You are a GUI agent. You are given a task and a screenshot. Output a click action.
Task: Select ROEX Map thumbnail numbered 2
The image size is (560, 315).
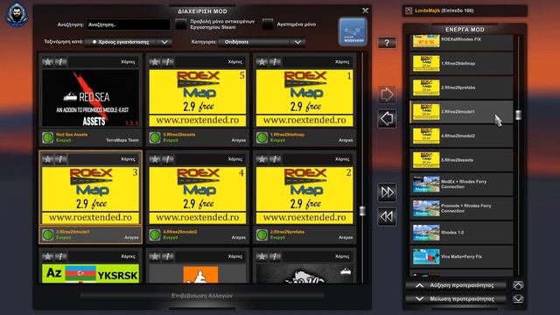(304, 195)
